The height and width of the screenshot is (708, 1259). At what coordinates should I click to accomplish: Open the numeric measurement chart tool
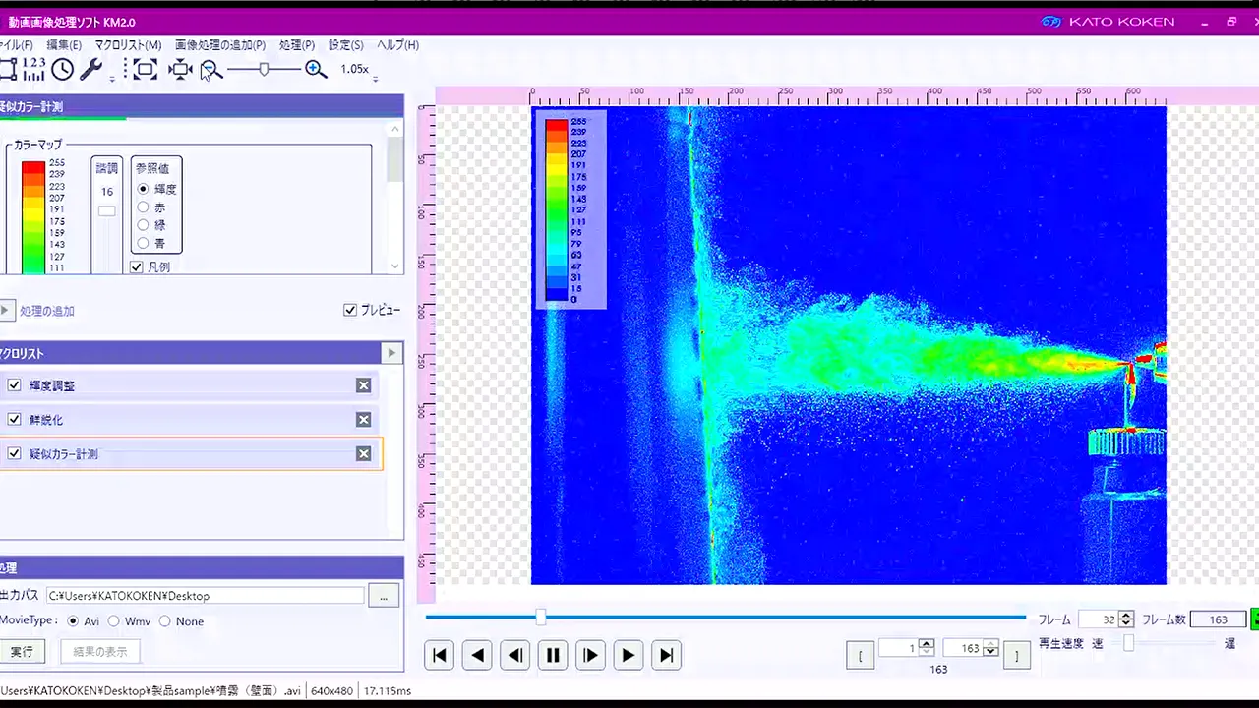point(34,69)
